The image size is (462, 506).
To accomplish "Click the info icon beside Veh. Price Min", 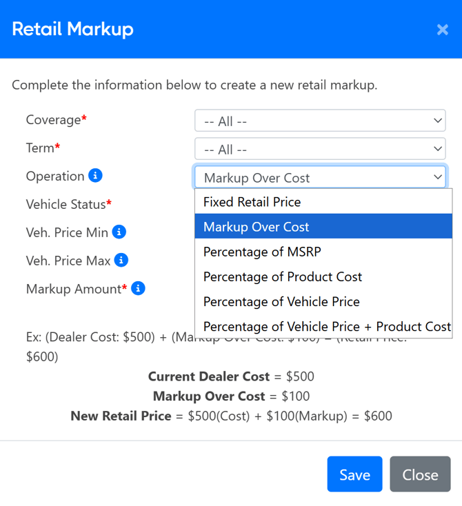I will coord(119,232).
